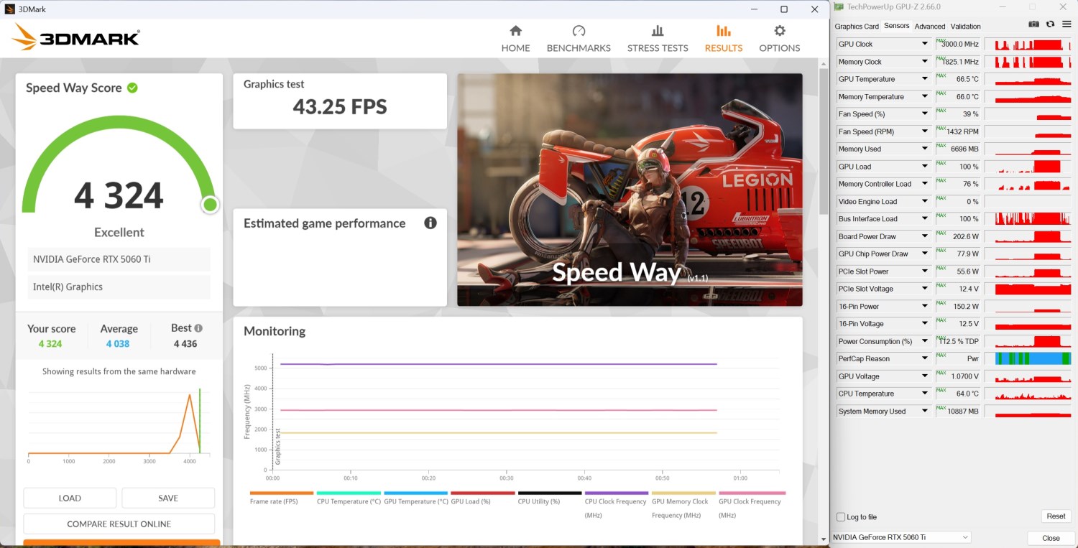1078x548 pixels.
Task: Click the purple CPU Clock Frequency legend swatch
Action: click(617, 493)
